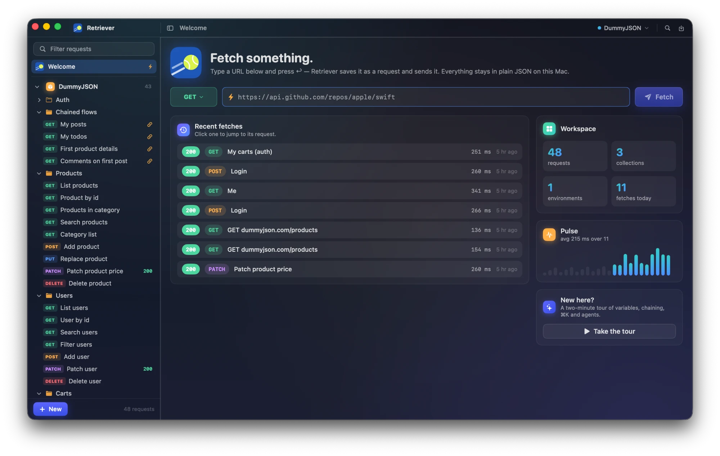Click the Pulse latency bar chart
The width and height of the screenshot is (720, 456).
[607, 262]
